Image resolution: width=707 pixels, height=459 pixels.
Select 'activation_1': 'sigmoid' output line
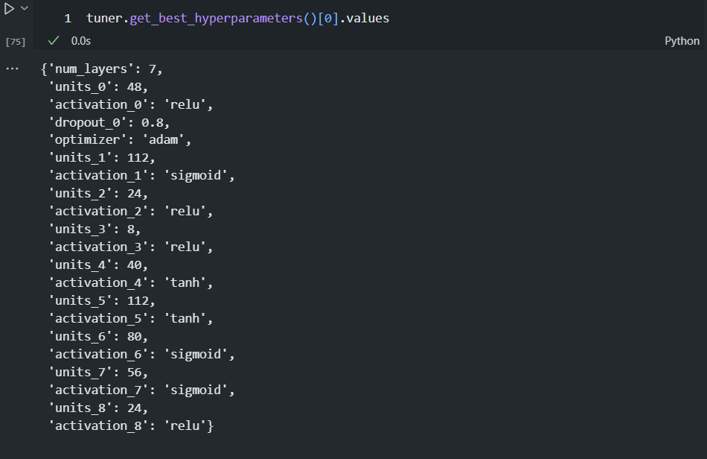(x=141, y=176)
